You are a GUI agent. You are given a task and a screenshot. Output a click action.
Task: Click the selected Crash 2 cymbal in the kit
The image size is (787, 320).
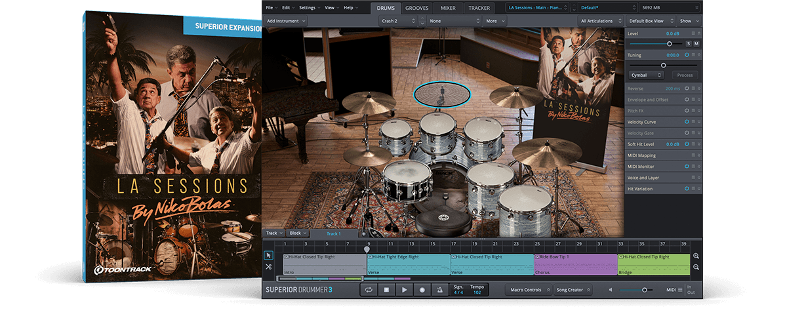point(441,94)
